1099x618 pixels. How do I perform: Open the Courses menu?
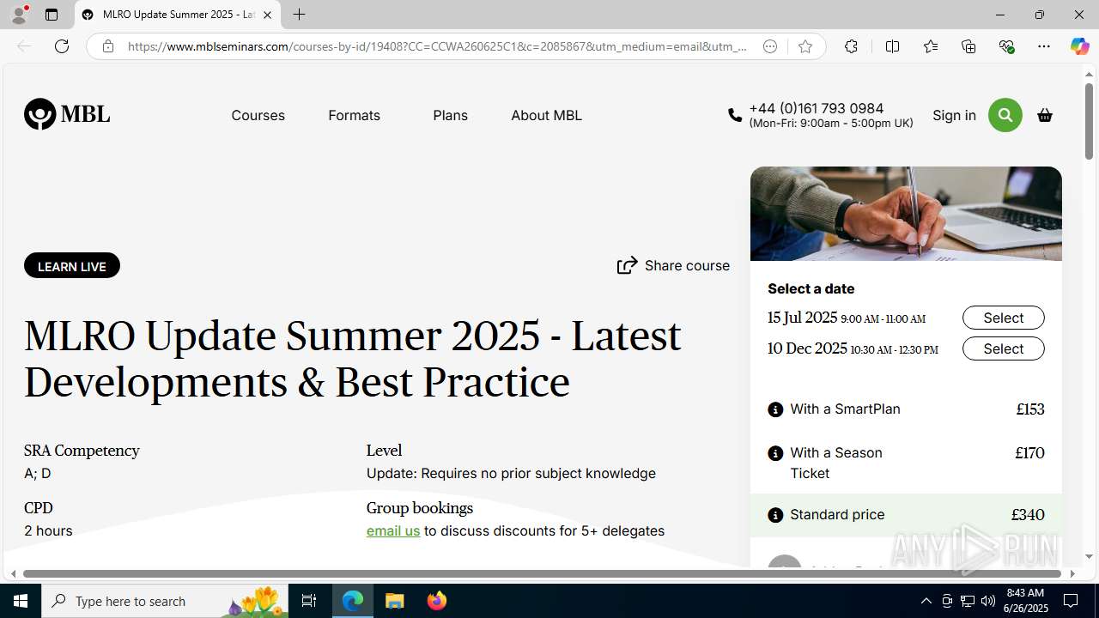(x=258, y=115)
